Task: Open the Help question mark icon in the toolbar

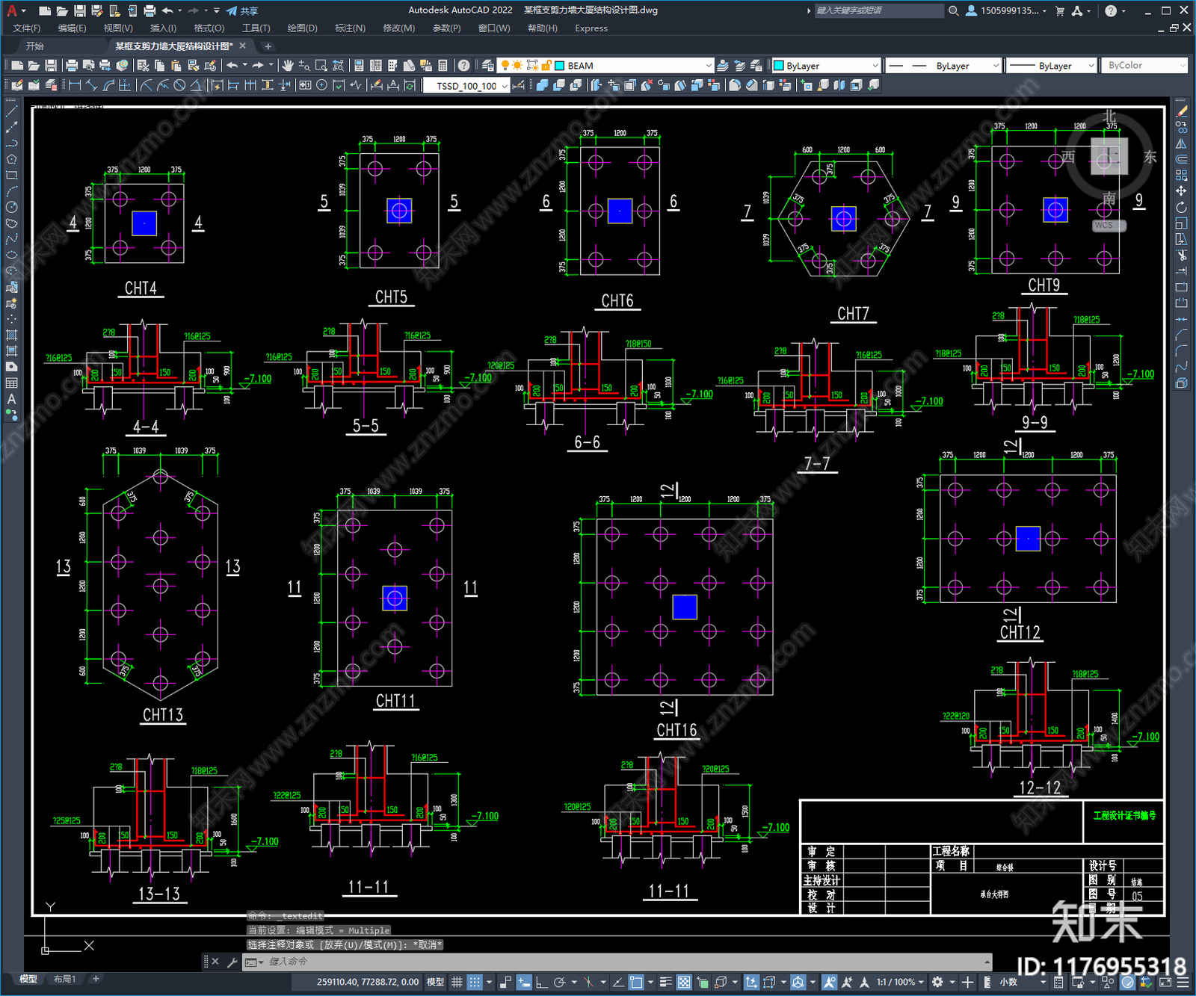Action: (463, 66)
